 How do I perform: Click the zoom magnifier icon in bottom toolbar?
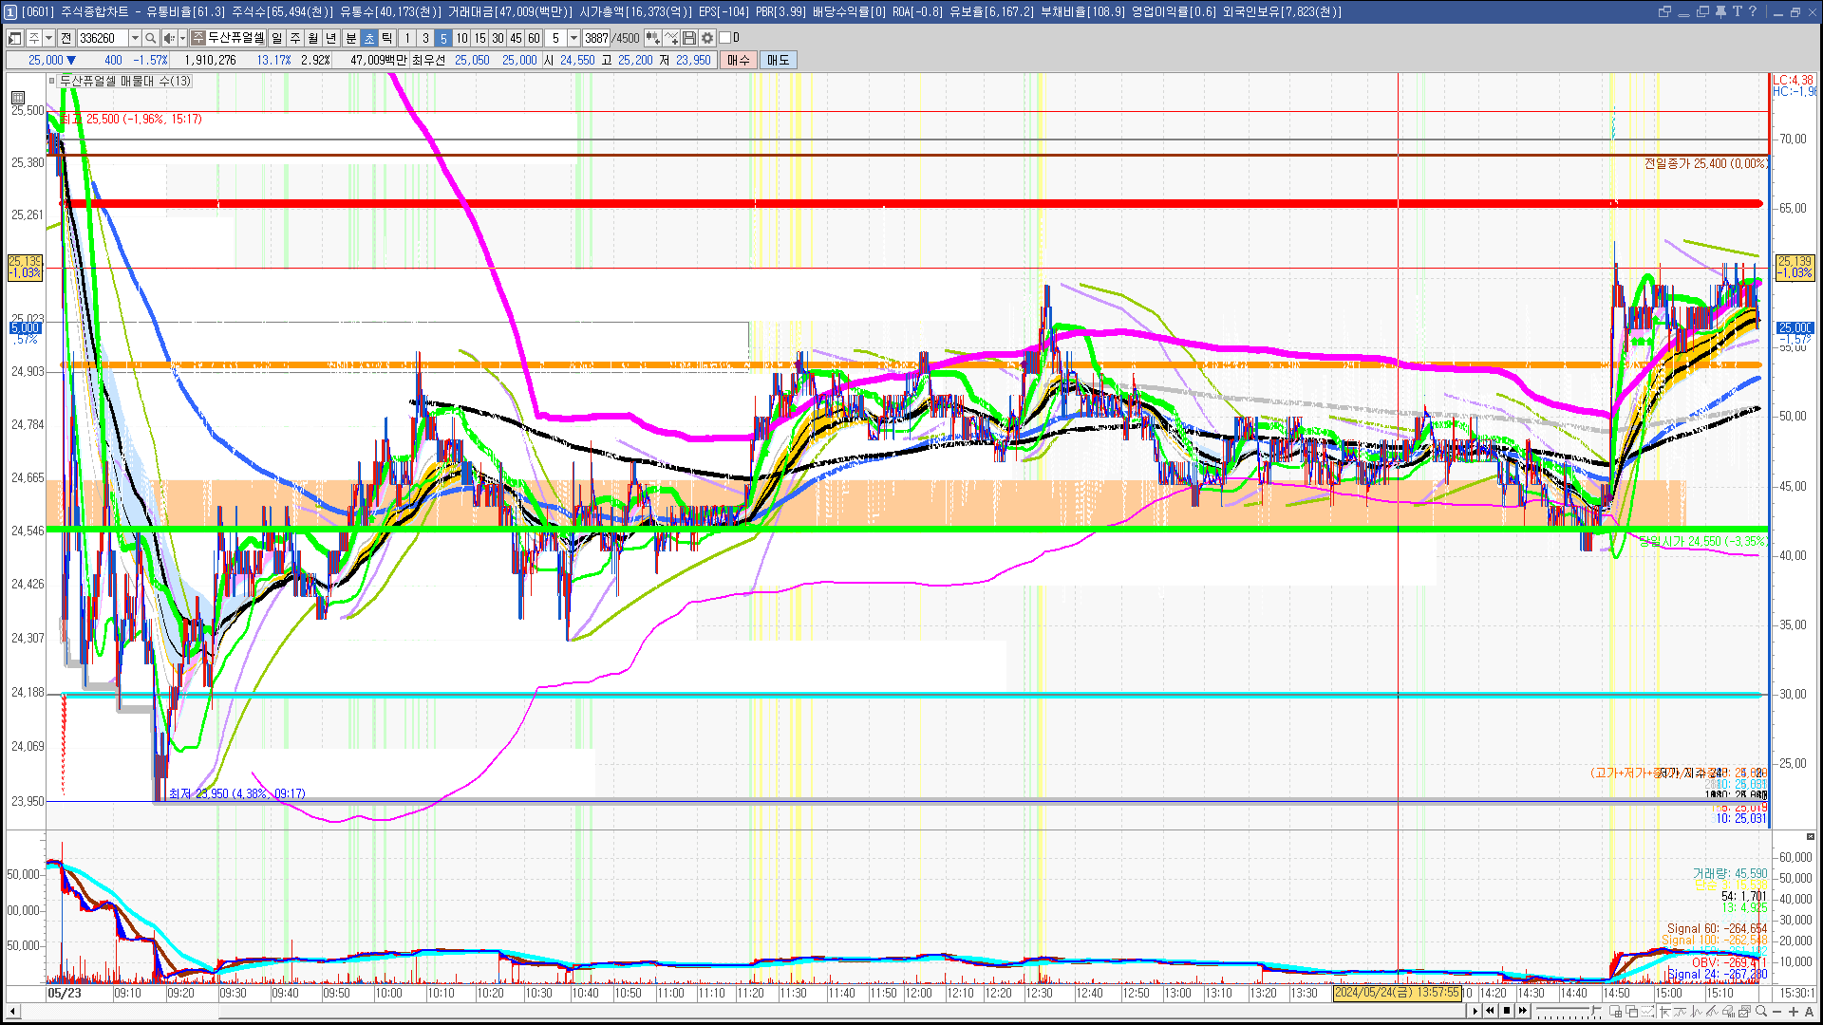click(1761, 1012)
